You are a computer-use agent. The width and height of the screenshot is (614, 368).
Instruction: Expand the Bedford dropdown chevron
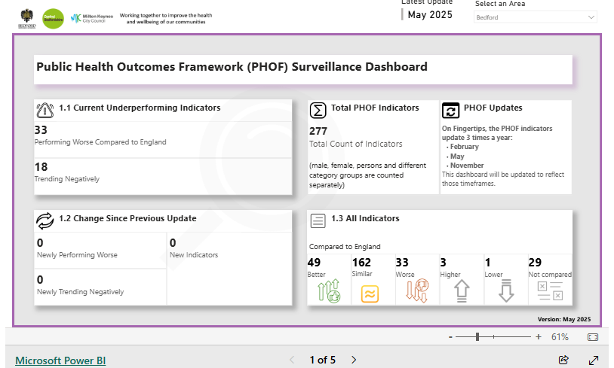tap(591, 17)
